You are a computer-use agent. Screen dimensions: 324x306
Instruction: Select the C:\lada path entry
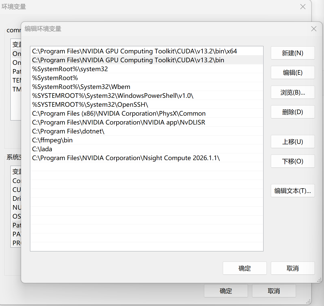[147, 149]
